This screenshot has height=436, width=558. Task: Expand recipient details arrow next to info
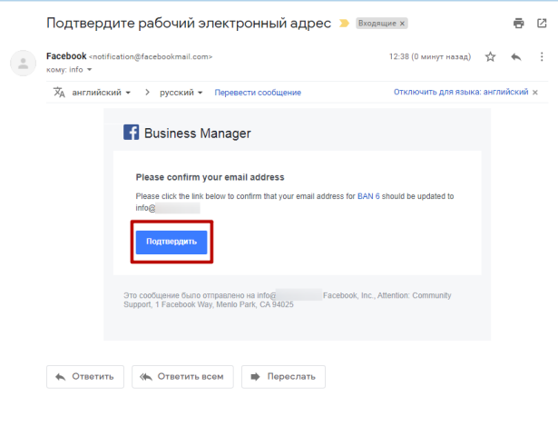89,69
